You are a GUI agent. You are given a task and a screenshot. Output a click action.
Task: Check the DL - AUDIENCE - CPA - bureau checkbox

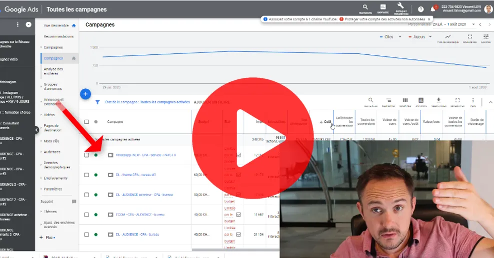(86, 235)
